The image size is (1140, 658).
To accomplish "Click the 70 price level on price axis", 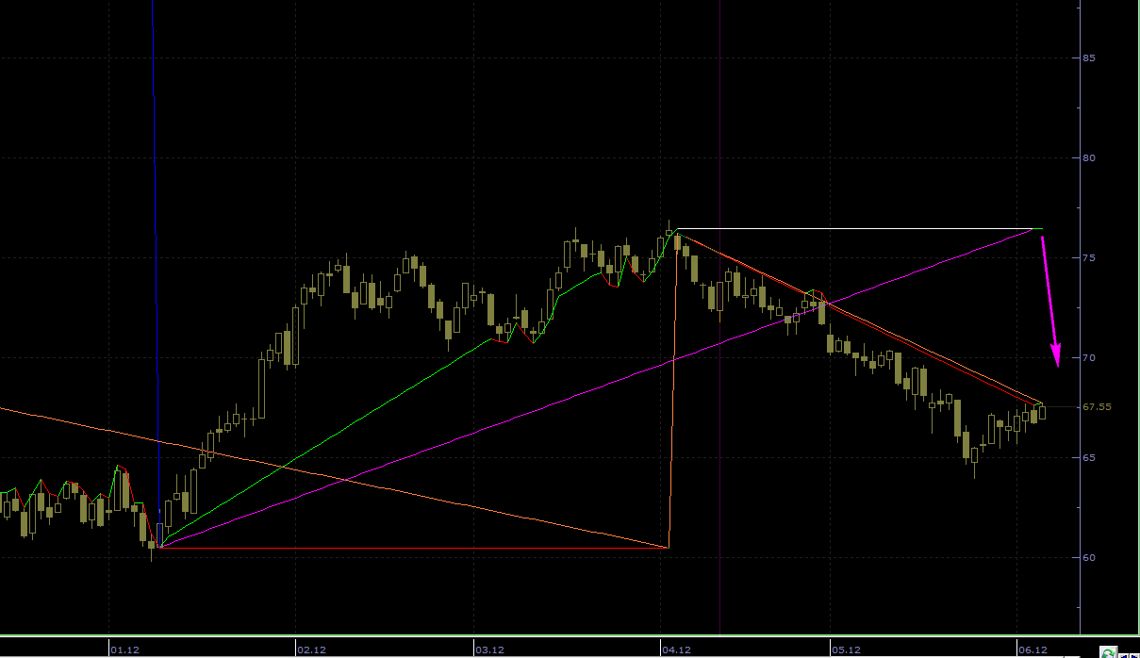I will 1089,357.
